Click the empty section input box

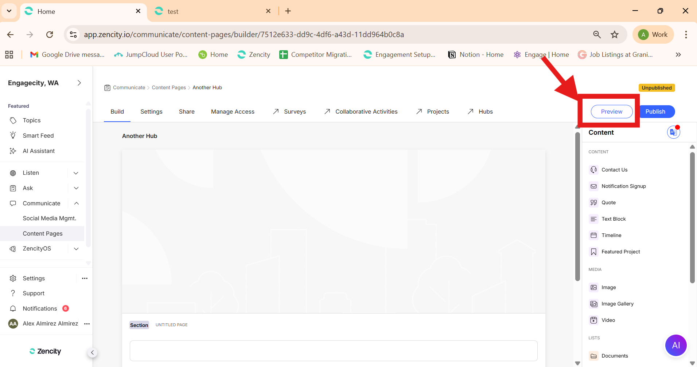pos(333,351)
